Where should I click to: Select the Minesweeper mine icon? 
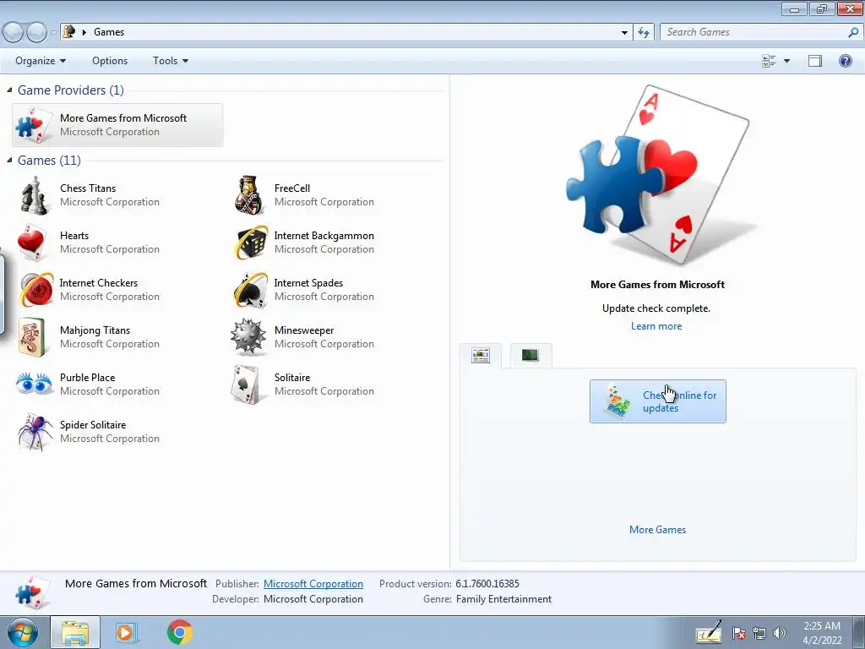[x=248, y=336]
